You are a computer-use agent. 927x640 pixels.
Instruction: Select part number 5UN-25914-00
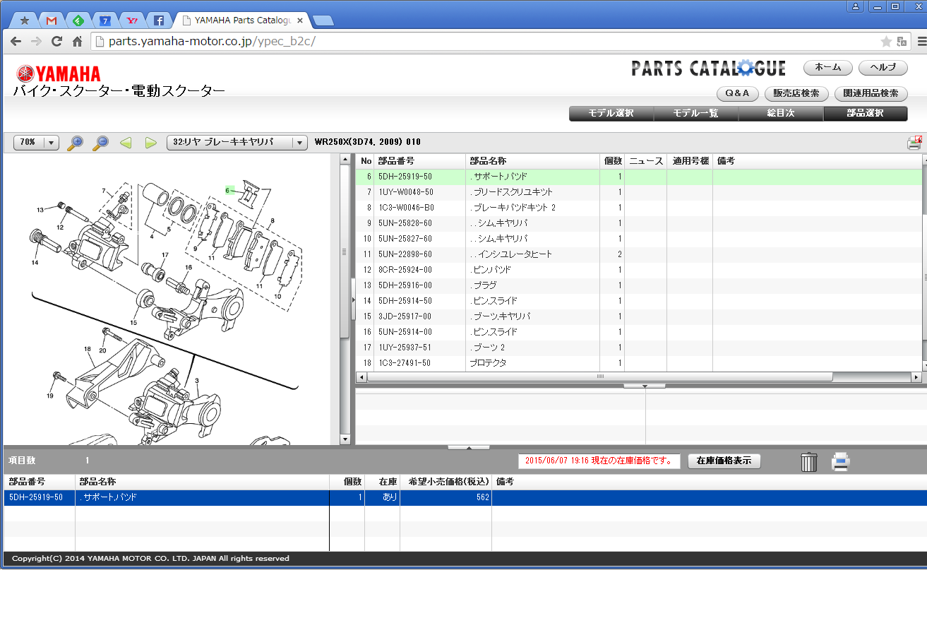[405, 332]
